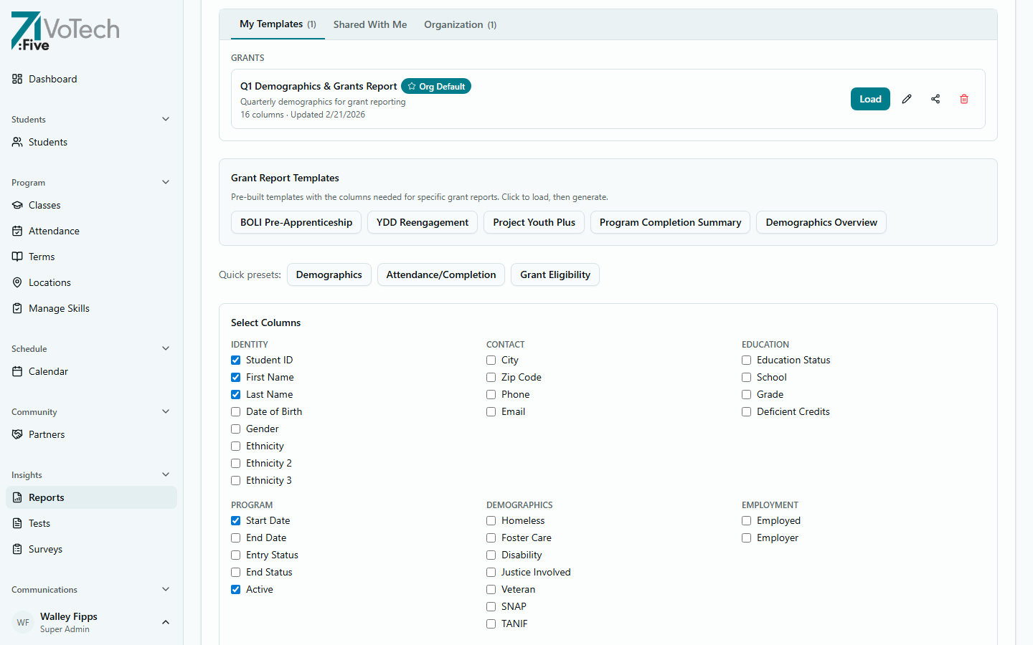Apply the BOLI Pre-Apprenticeship template
1033x645 pixels.
[x=296, y=222]
